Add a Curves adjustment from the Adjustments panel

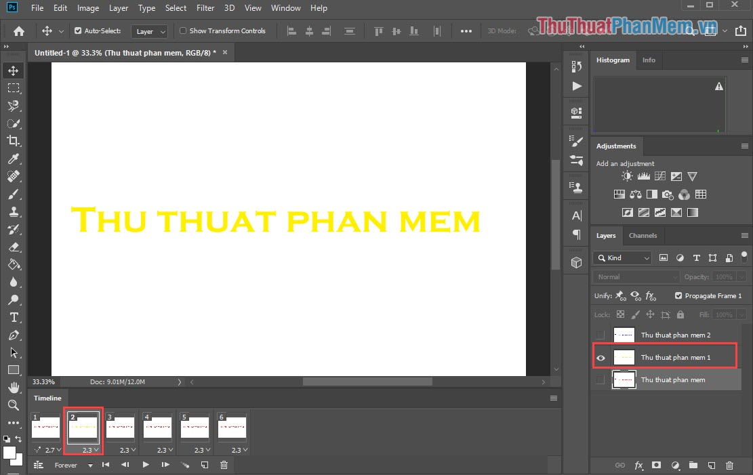click(x=659, y=175)
